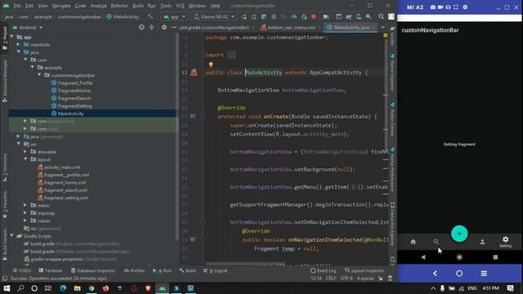
Task: Open the Xiaomi Mi A2 device dropdown
Action: coord(214,16)
